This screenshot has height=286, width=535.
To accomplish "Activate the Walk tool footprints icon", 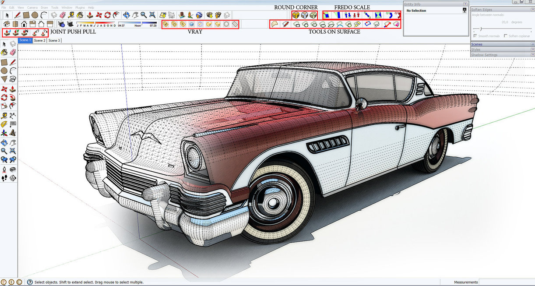I will (x=4, y=178).
